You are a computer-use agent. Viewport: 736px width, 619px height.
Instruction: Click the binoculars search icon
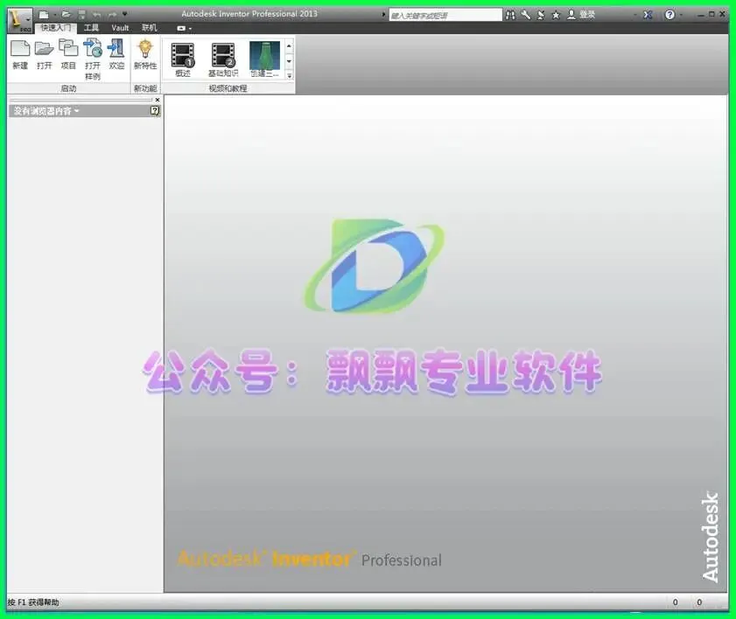[x=510, y=15]
